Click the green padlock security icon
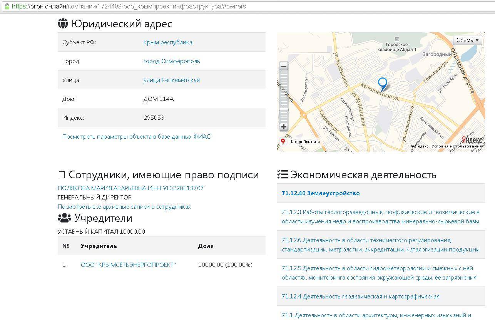Screen dimensions: 495x320 7,7
